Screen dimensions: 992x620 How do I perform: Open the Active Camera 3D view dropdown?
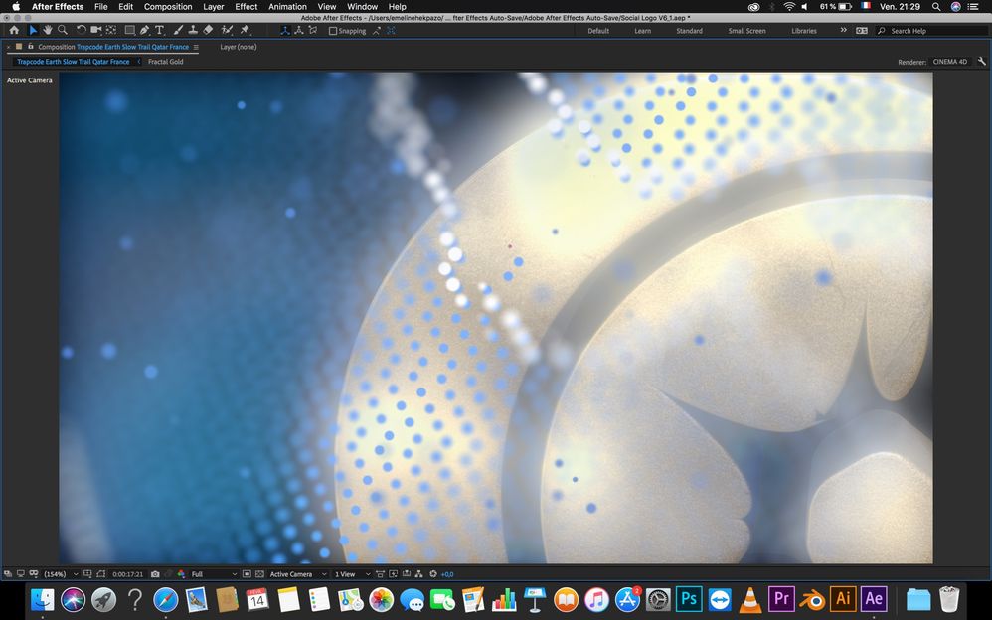pyautogui.click(x=298, y=574)
